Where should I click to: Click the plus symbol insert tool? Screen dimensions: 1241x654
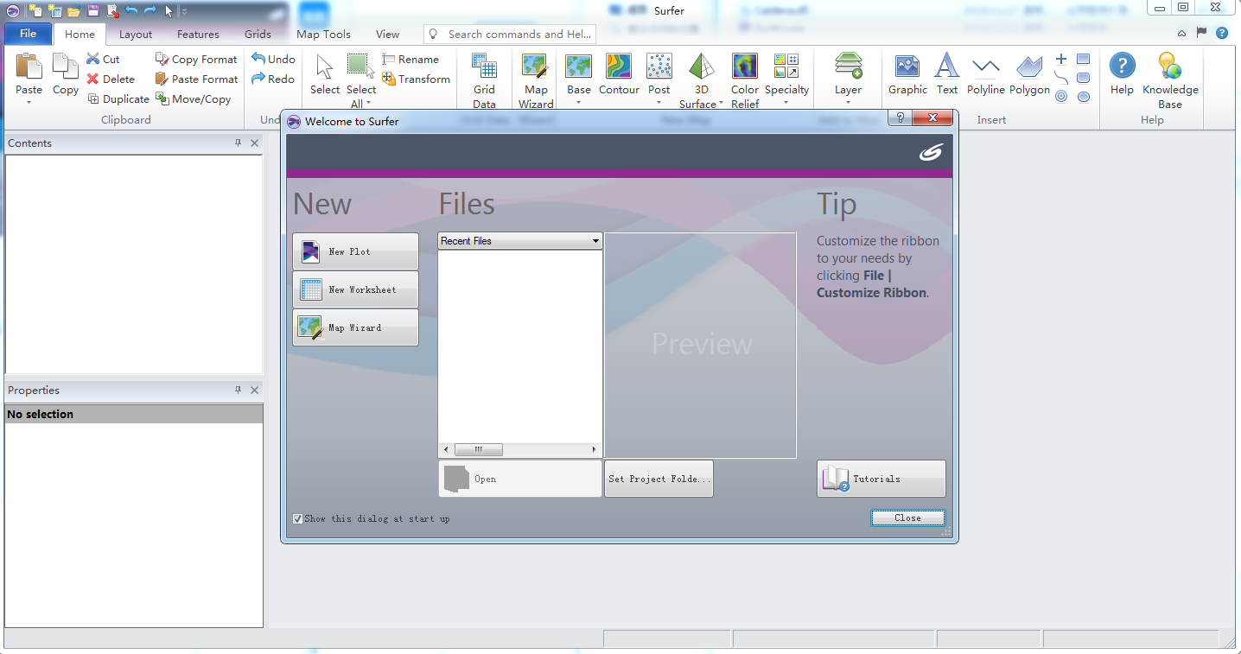(1061, 59)
